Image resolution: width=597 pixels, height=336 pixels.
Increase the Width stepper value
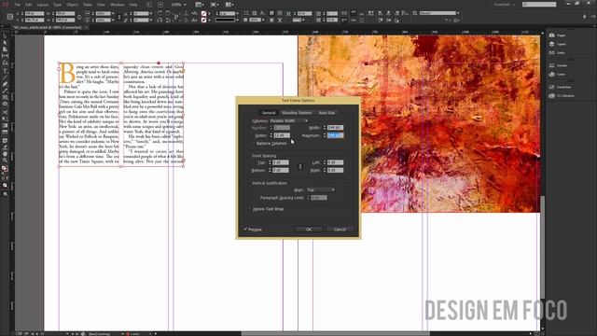[325, 127]
